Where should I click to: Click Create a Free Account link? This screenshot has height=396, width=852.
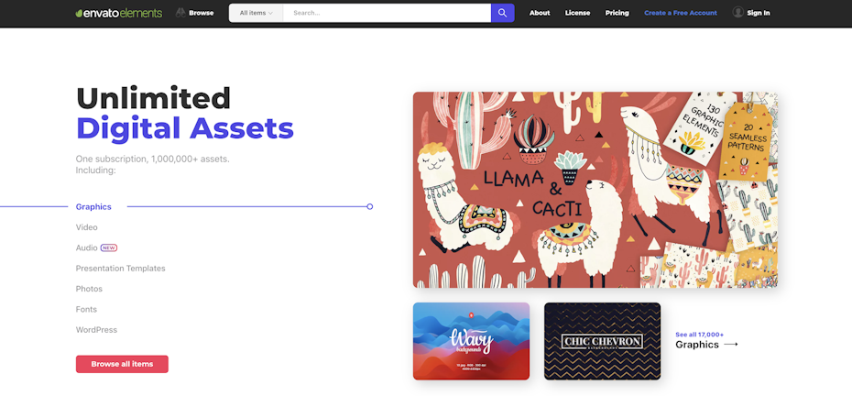point(681,13)
